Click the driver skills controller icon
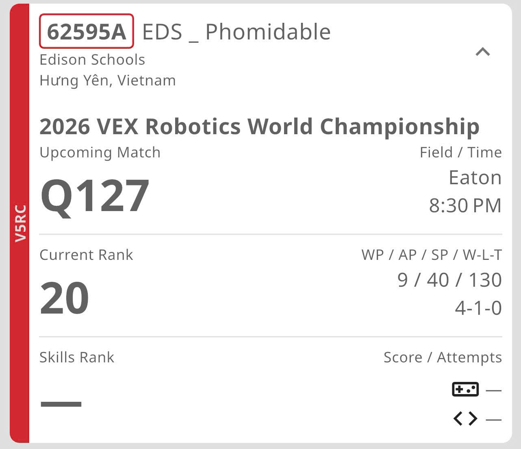Viewport: 521px width, 449px height. (465, 389)
